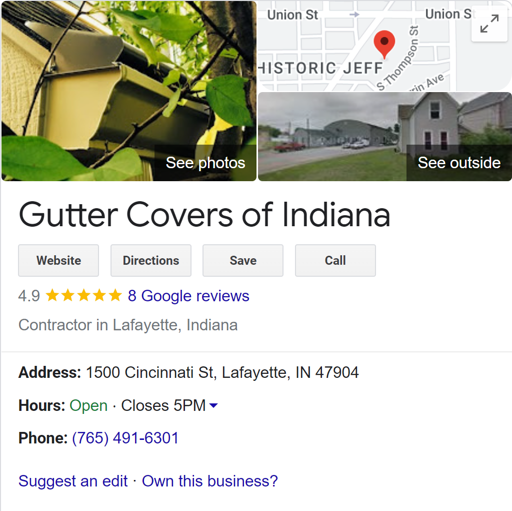
Task: Save this business listing
Action: (243, 260)
